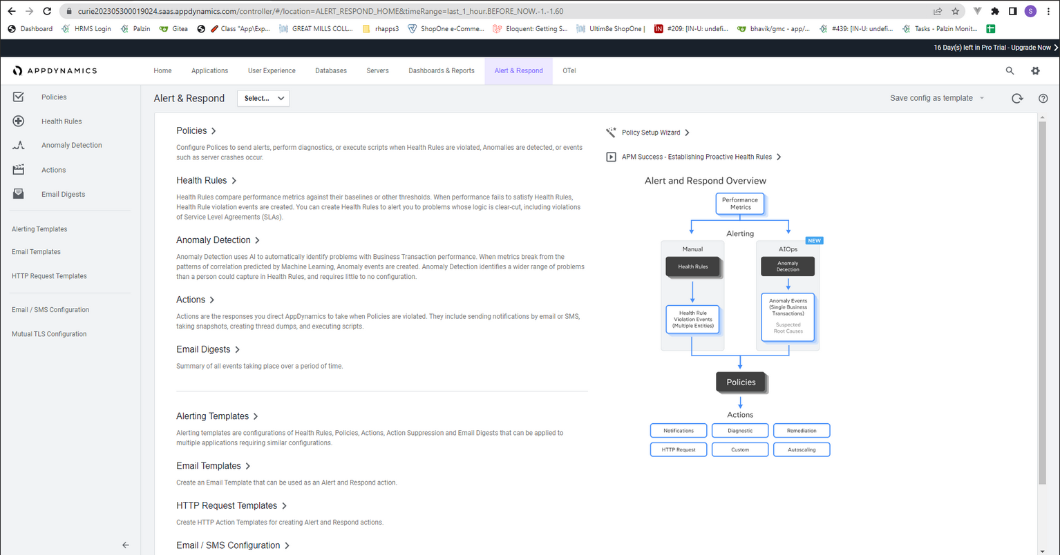Bookmark this page with star icon

point(955,11)
